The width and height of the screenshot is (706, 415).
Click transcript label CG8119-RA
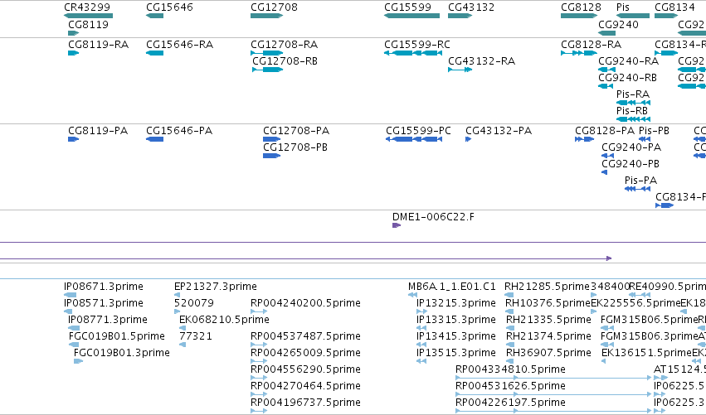(98, 45)
